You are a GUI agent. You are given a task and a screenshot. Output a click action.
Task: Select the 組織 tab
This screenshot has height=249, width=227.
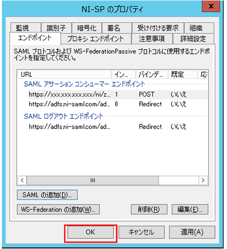pos(199,27)
